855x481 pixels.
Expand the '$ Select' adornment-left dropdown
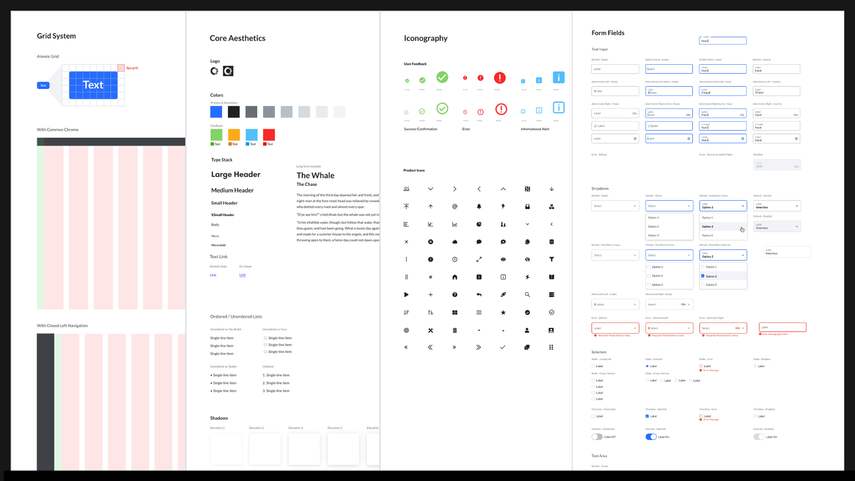(615, 304)
